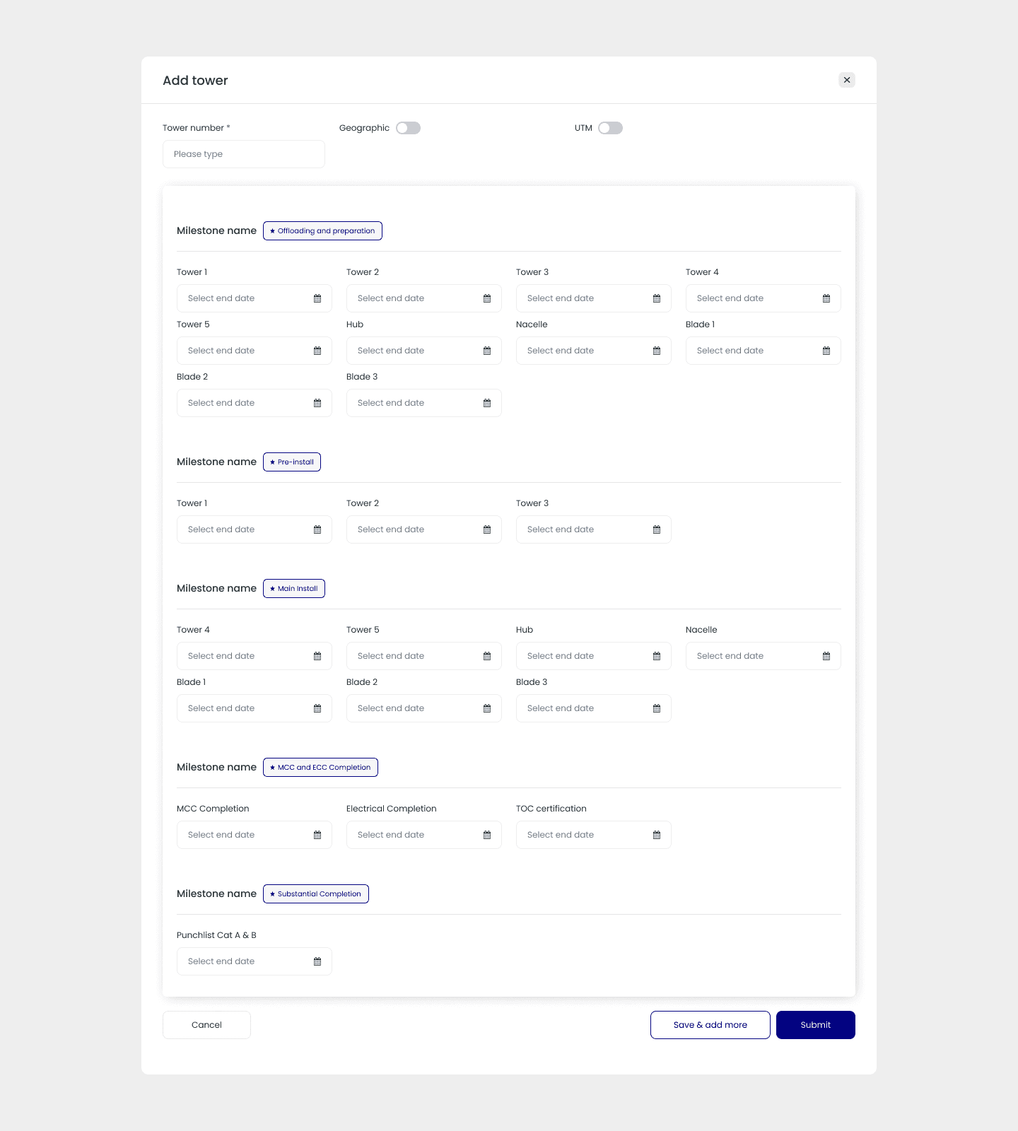Open calendar icon for Offloading Tower 4 date
This screenshot has height=1131, width=1018.
click(826, 298)
